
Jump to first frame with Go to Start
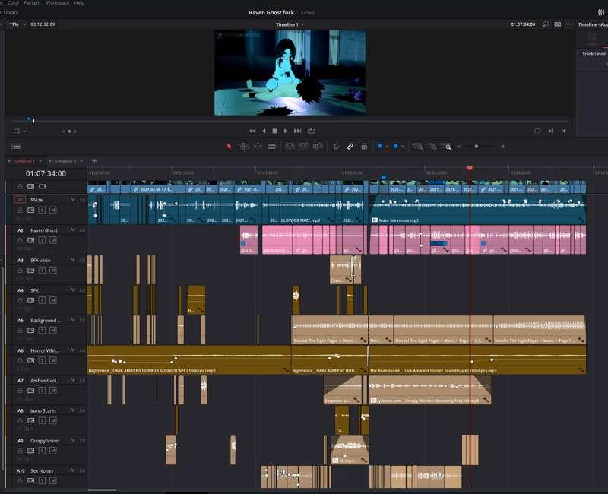252,131
